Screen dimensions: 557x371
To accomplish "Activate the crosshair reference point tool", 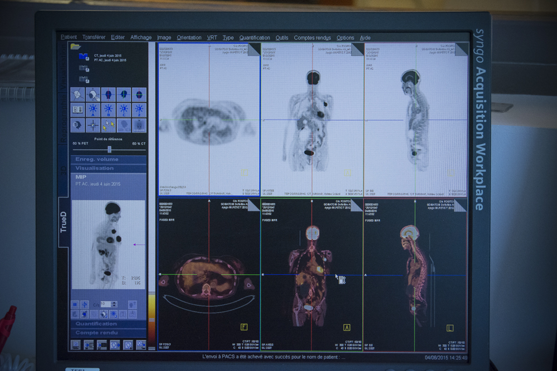I will pos(93,125).
